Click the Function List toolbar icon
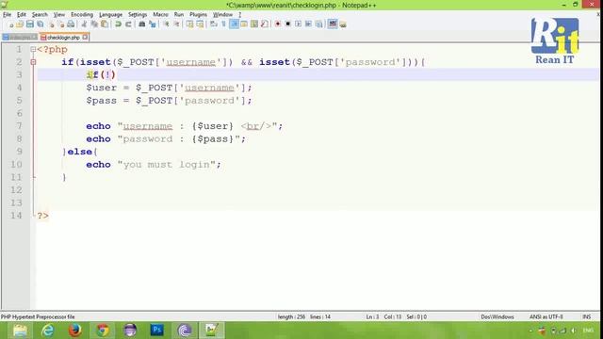The width and height of the screenshot is (603, 339). [264, 24]
